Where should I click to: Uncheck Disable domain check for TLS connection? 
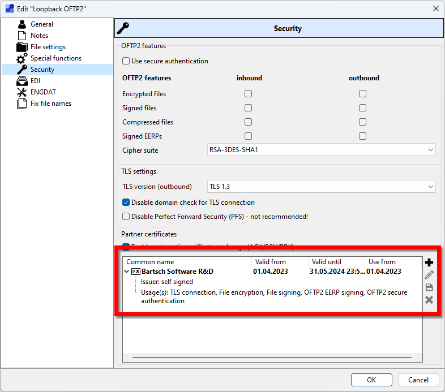[126, 203]
